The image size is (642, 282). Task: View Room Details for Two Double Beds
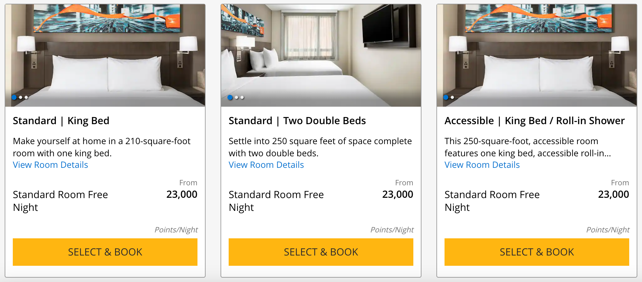266,165
